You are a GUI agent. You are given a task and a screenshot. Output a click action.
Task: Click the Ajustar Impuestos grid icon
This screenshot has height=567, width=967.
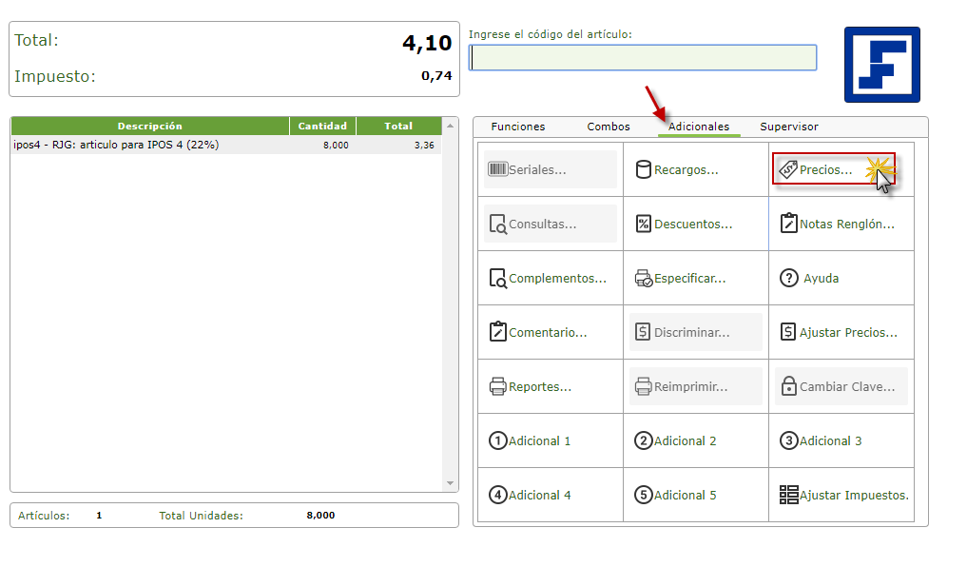tap(789, 495)
